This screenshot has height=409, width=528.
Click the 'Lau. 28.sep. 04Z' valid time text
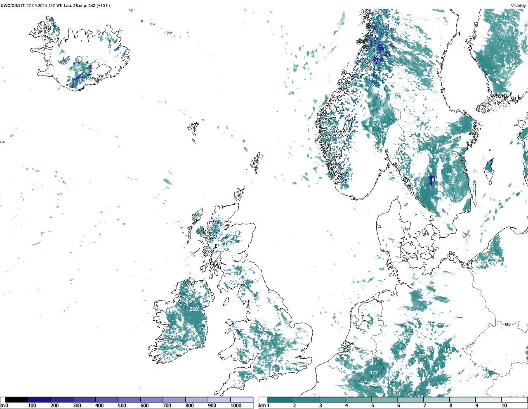coord(80,6)
